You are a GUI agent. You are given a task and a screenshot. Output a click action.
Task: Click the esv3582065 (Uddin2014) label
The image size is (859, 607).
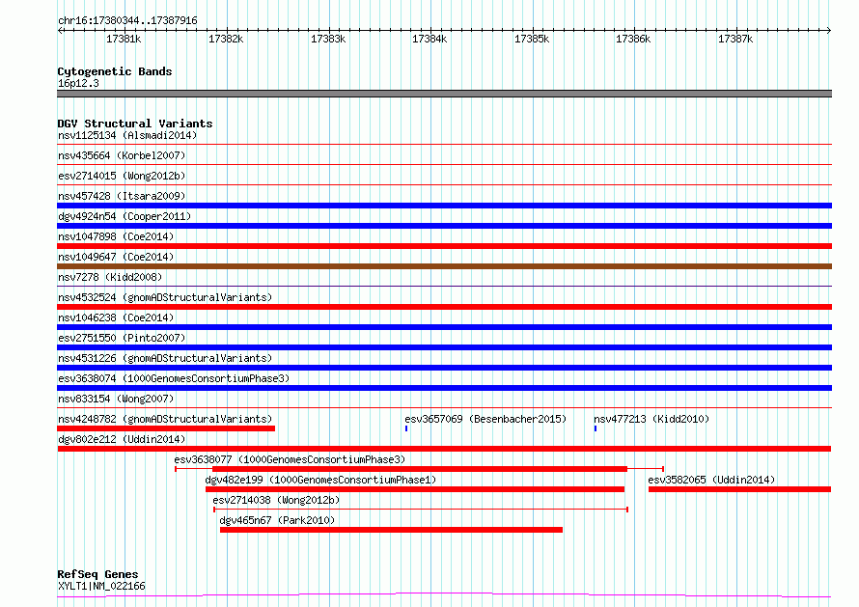point(711,480)
